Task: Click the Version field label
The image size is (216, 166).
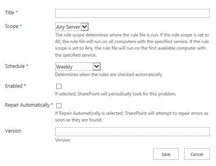Action: (x=13, y=131)
